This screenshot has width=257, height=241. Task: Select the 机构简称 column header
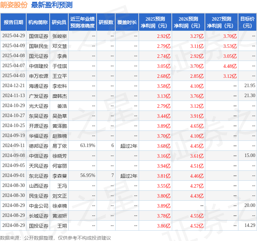38,22
